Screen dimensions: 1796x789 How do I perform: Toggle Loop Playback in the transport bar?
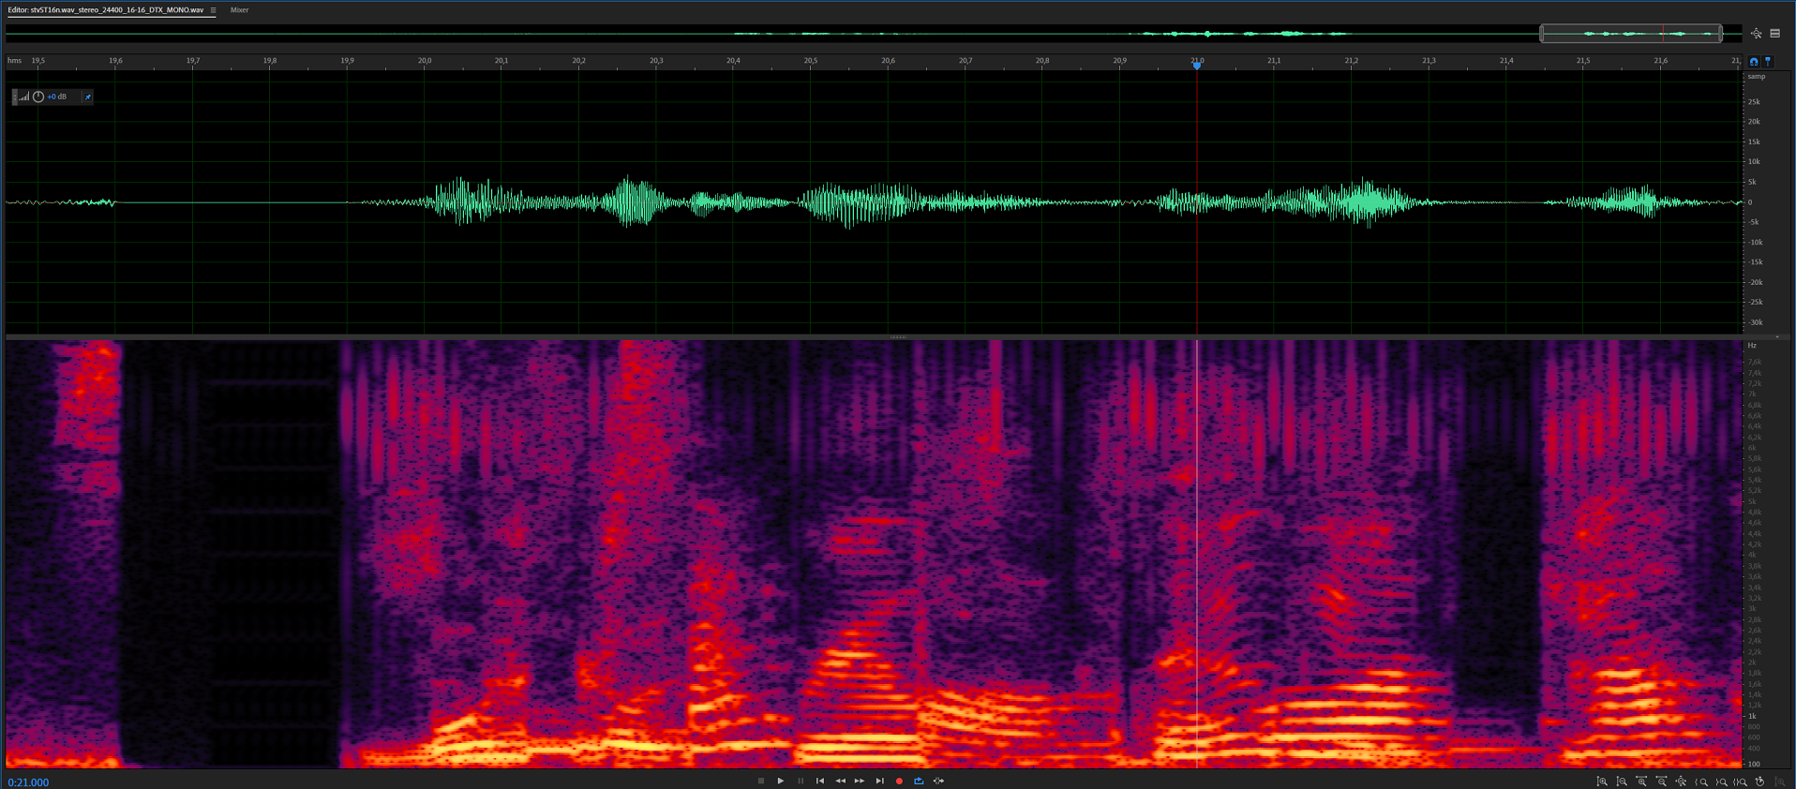point(919,781)
